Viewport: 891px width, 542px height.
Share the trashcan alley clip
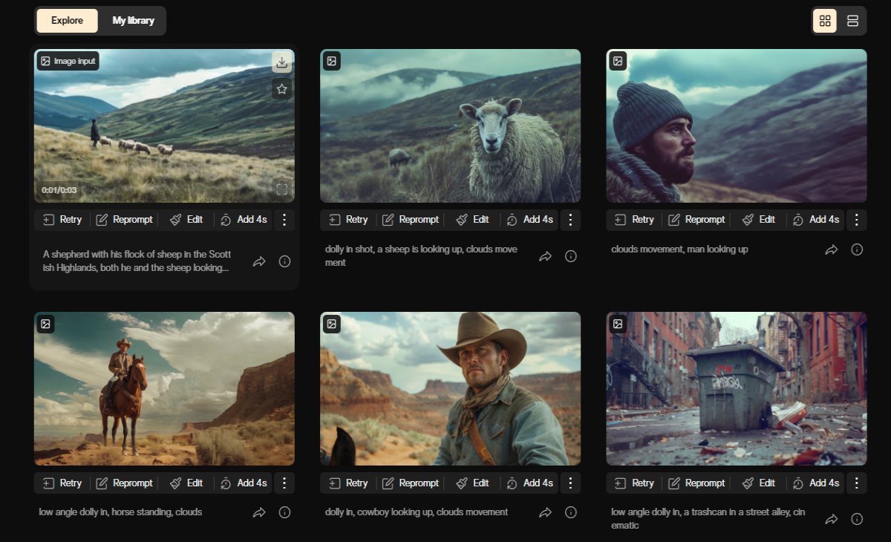832,519
